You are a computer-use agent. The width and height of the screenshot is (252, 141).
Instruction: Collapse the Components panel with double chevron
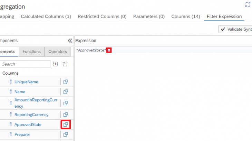point(70,41)
